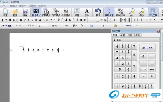Open the 帮助(H) menu
The width and height of the screenshot is (163, 102).
42,6
